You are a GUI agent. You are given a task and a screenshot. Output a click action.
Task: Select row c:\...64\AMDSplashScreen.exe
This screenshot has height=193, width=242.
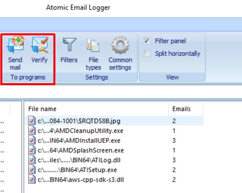click(x=114, y=150)
